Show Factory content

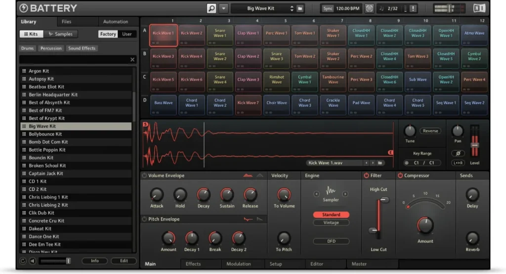108,34
